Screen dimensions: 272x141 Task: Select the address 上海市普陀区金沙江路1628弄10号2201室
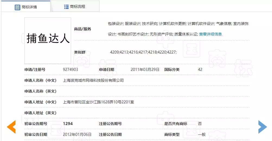98,102
